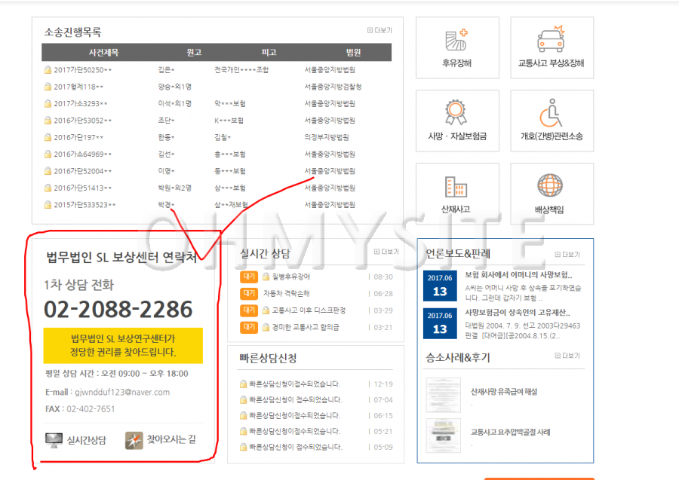Expand 더보기 beside 언론보도&판례
The height and width of the screenshot is (480, 679).
[x=567, y=255]
